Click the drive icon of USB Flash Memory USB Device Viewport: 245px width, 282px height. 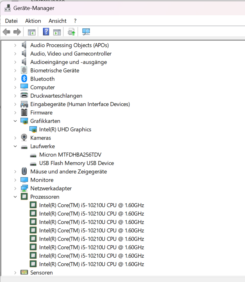[33, 164]
